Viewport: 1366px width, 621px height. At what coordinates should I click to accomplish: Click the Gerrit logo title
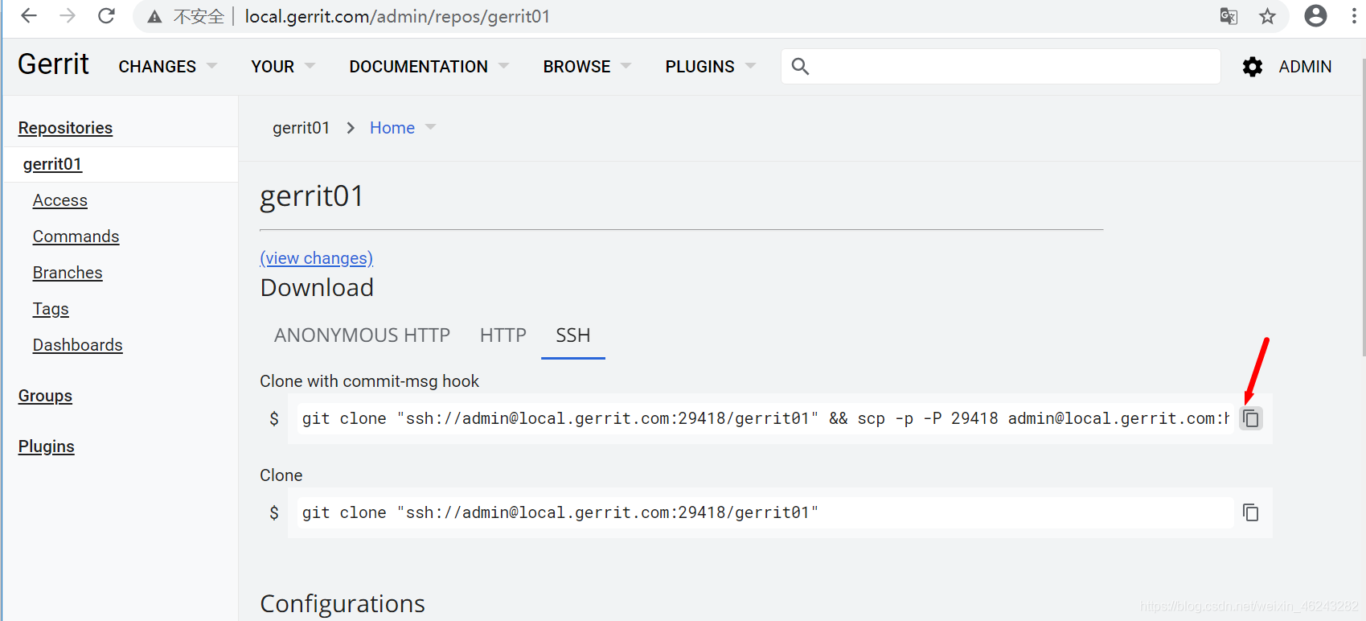pyautogui.click(x=53, y=64)
